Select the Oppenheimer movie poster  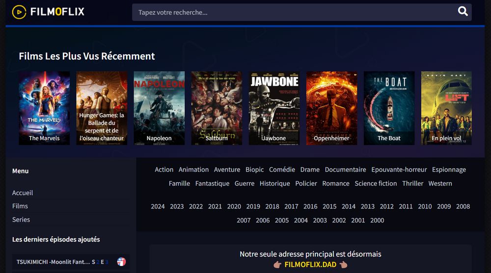(331, 108)
